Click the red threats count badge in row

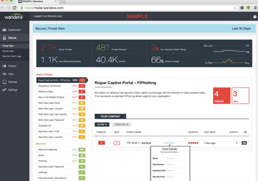101,143
